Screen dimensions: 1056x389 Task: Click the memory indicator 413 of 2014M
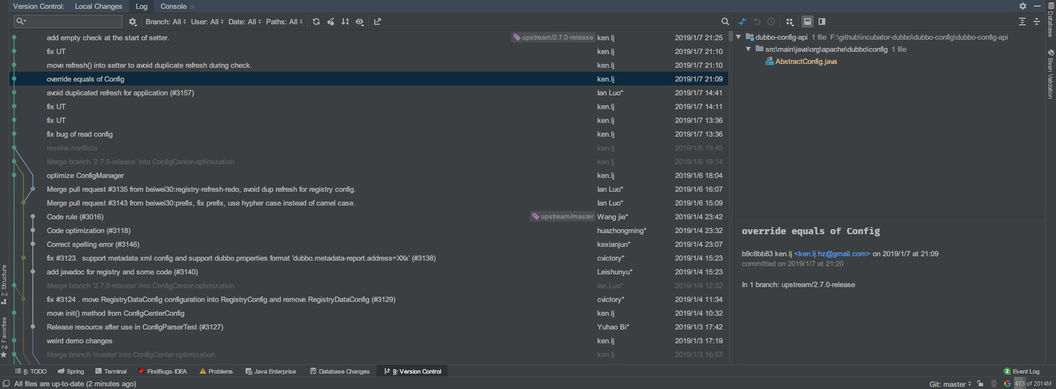(x=1033, y=383)
